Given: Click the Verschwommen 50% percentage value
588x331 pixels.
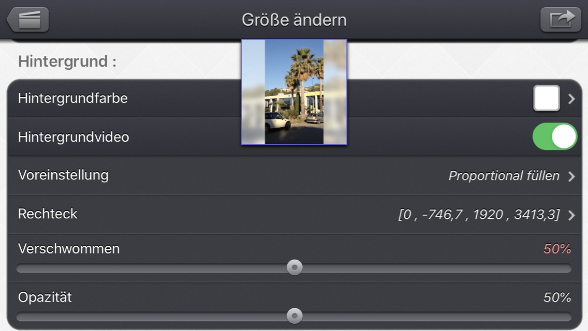Looking at the screenshot, I should [557, 249].
